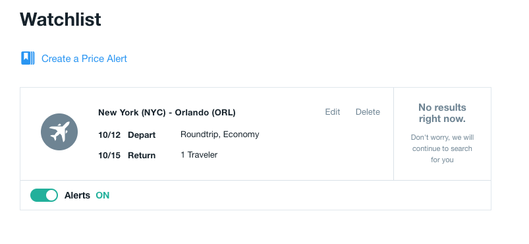
Task: Open the Create a Price Alert link
Action: [x=84, y=59]
